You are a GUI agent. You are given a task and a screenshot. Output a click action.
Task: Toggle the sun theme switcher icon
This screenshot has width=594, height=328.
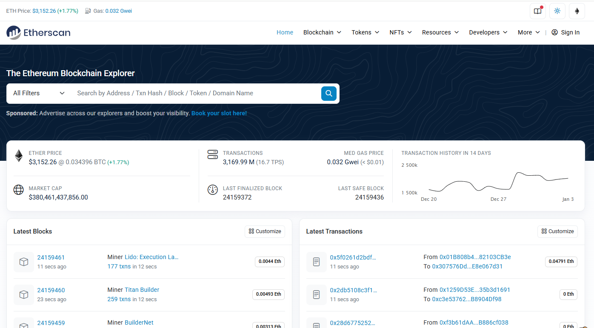(557, 11)
